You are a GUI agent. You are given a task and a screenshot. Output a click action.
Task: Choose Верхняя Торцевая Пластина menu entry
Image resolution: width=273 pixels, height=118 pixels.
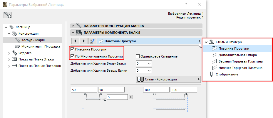click(x=241, y=61)
